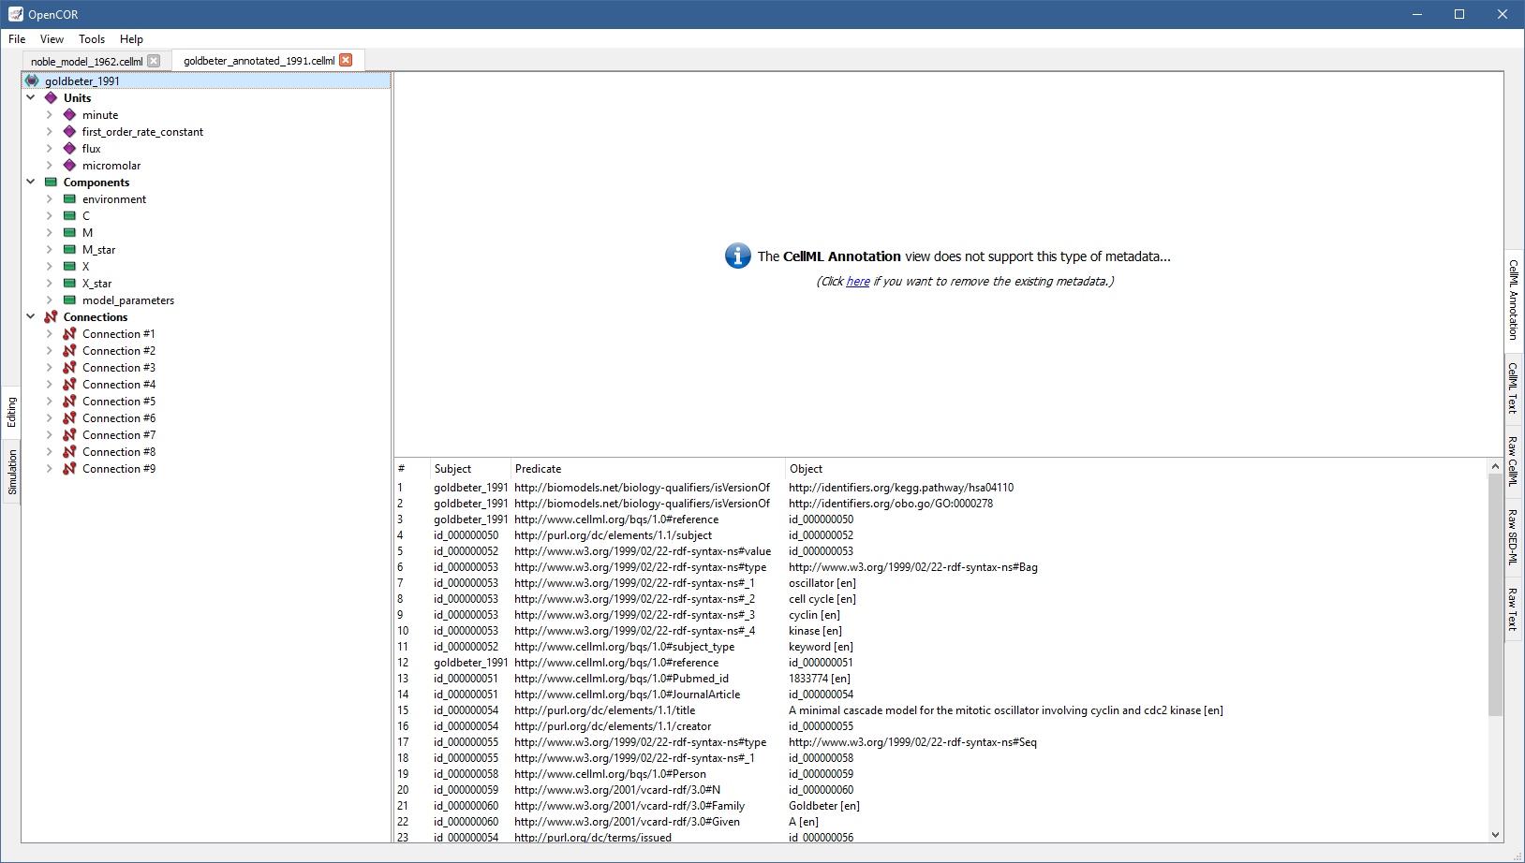Click the blue information icon in annotation view
Image resolution: width=1525 pixels, height=863 pixels.
[737, 256]
